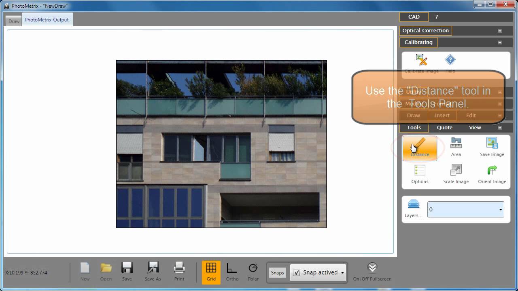518x291 pixels.
Task: Save the drawing with Save icon
Action: click(x=127, y=272)
